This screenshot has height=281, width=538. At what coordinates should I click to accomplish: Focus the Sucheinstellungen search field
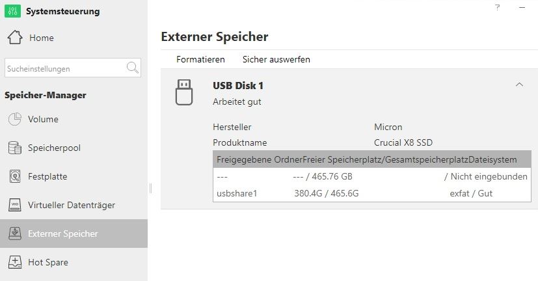(x=65, y=68)
